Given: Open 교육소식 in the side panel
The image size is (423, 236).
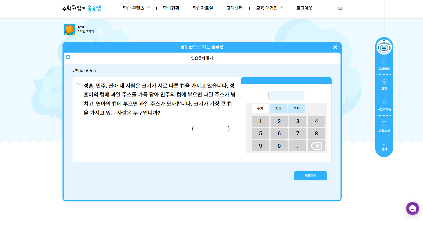Looking at the screenshot, I should point(384,127).
